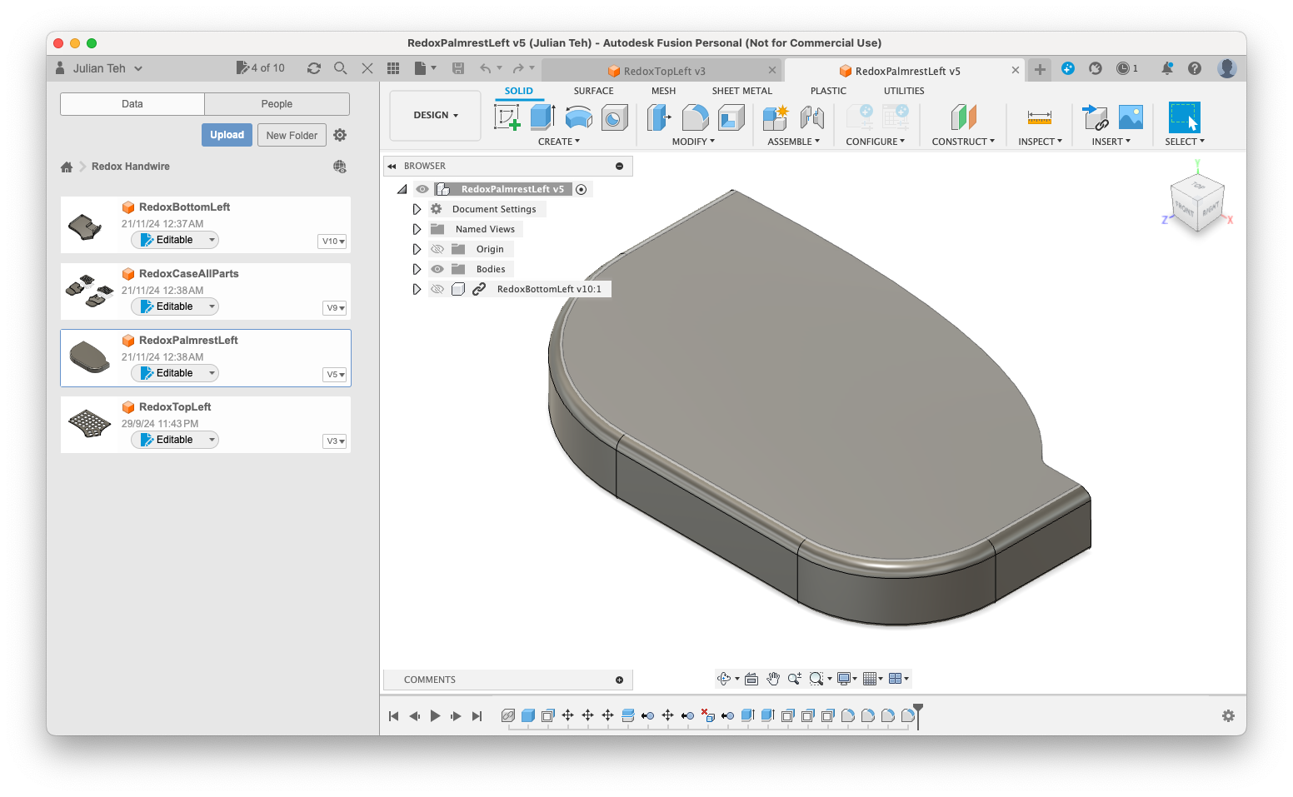1293x797 pixels.
Task: Open the Measure tool under Inspect
Action: point(1038,117)
